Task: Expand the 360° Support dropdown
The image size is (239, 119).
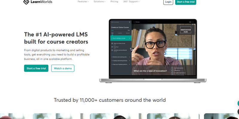Action: tap(131, 1)
